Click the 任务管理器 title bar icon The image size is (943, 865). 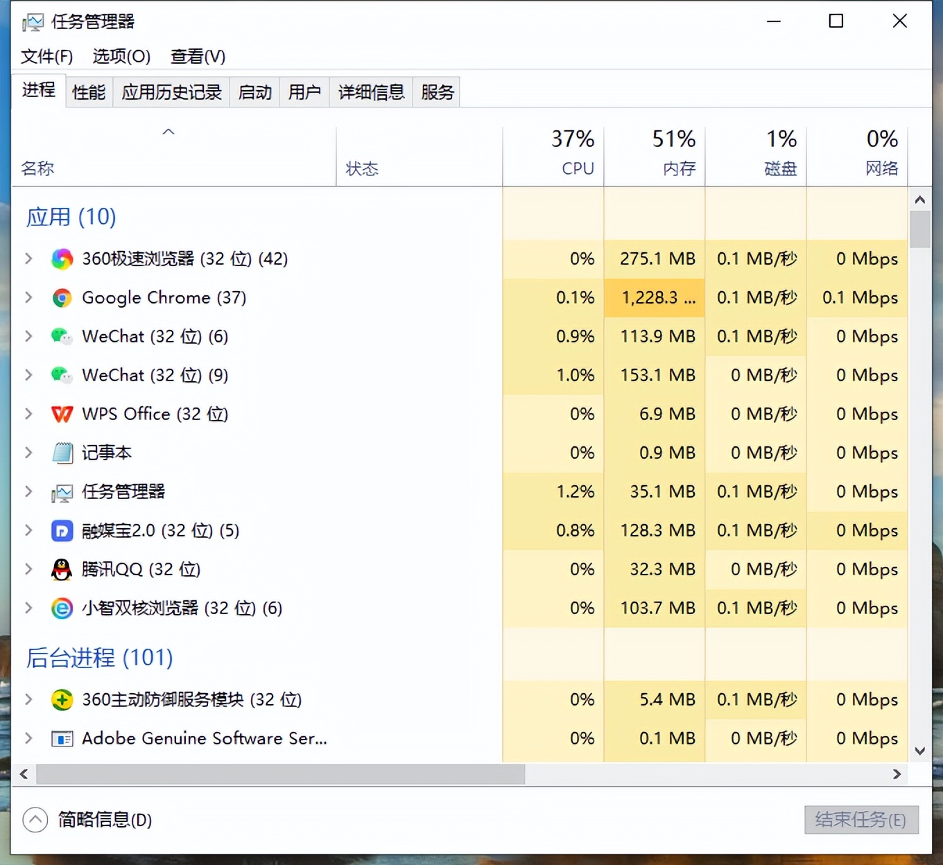tap(32, 21)
